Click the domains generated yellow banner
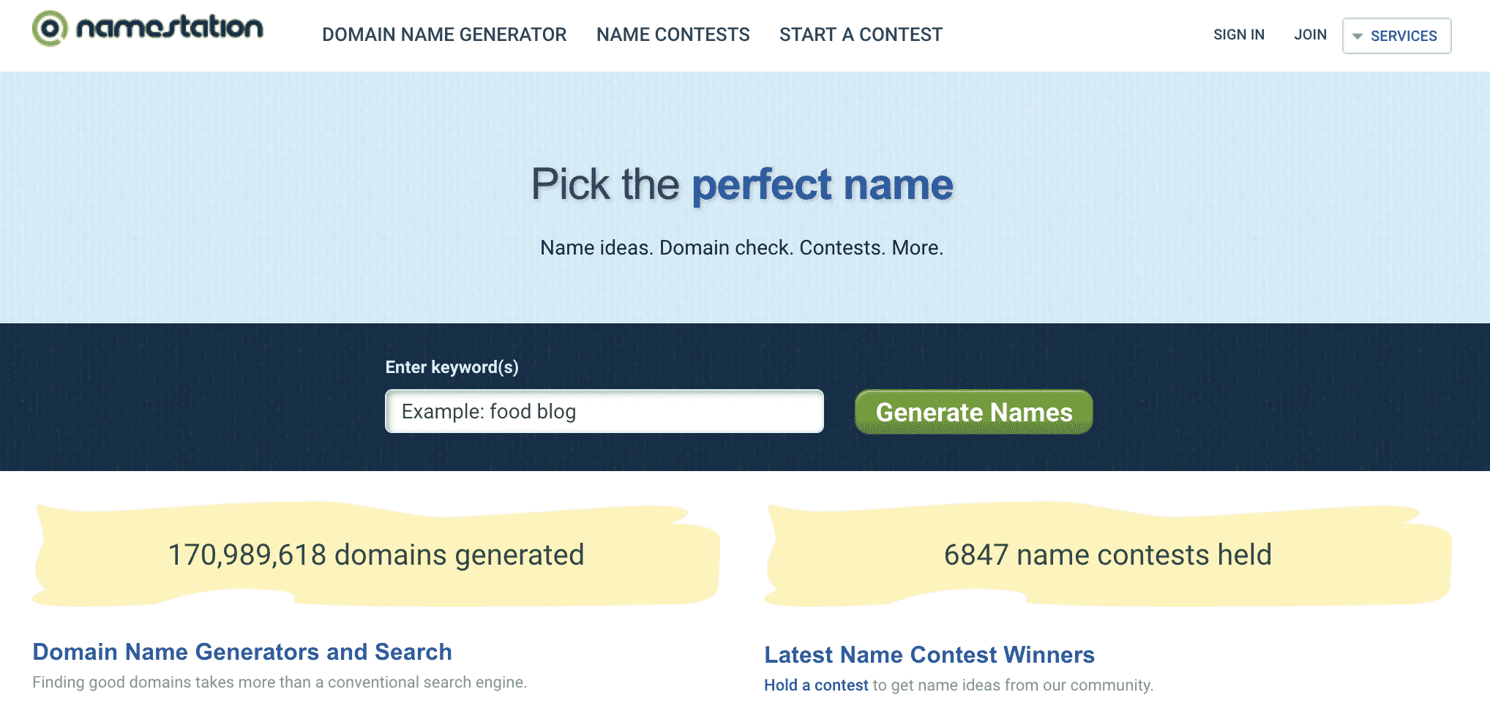Viewport: 1490px width, 711px height. point(376,554)
